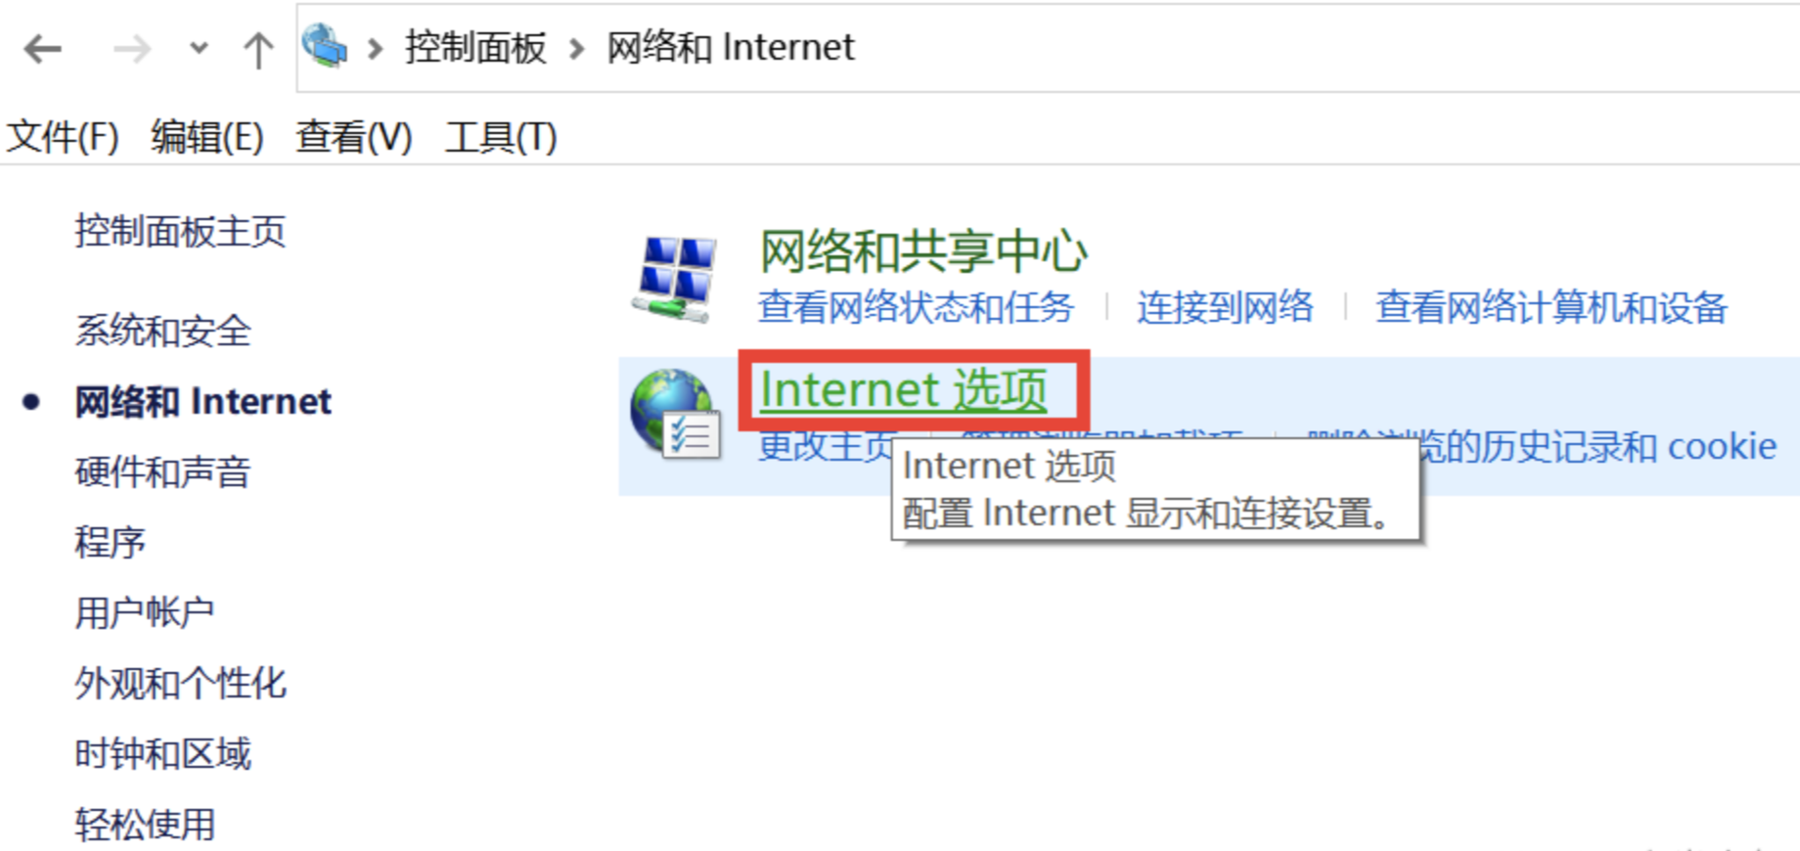Click the Internet 选项 globe icon

pos(675,415)
